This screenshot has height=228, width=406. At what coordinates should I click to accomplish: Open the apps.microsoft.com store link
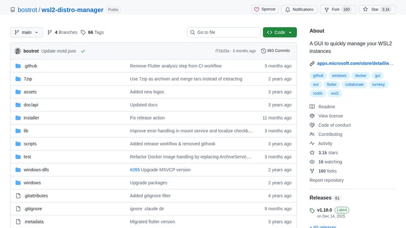[x=355, y=63]
